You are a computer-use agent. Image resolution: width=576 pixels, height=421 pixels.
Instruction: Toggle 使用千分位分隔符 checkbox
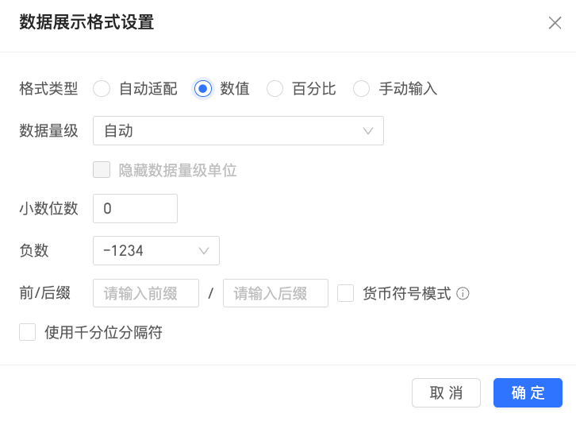[28, 332]
